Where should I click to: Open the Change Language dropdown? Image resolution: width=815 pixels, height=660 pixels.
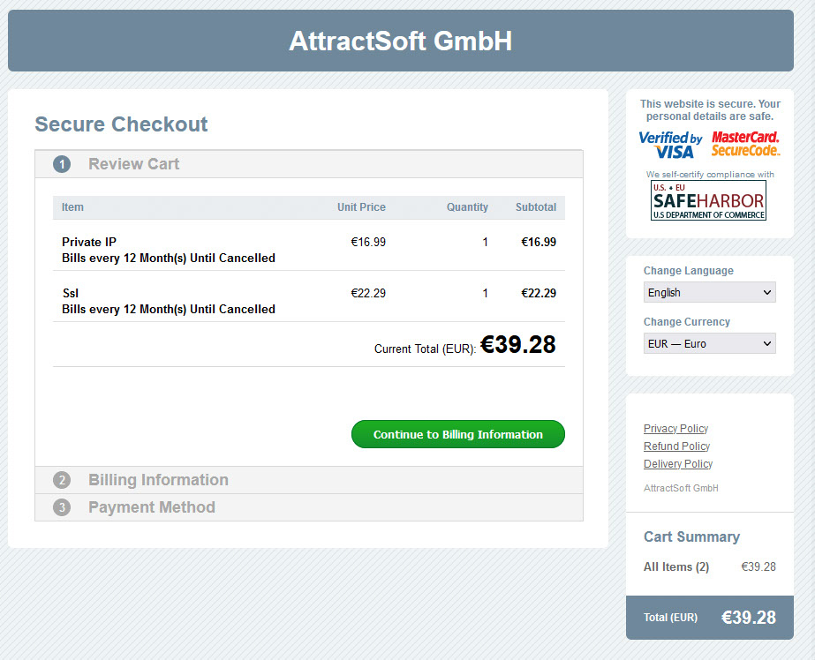click(x=709, y=292)
